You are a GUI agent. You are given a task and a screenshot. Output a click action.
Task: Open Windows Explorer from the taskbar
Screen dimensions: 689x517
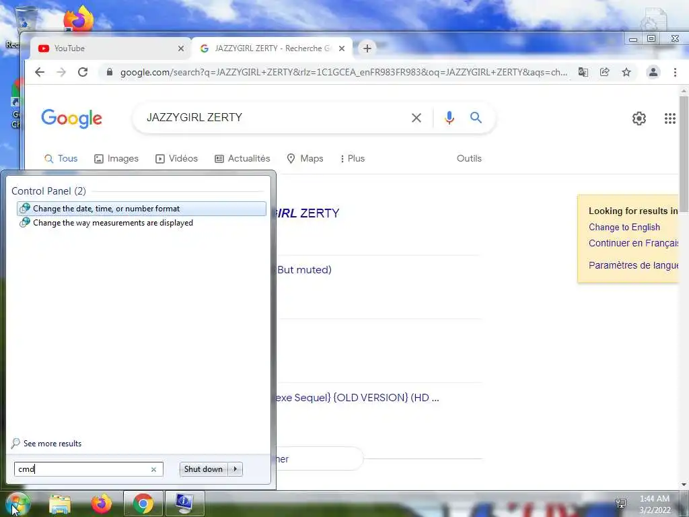(x=60, y=504)
